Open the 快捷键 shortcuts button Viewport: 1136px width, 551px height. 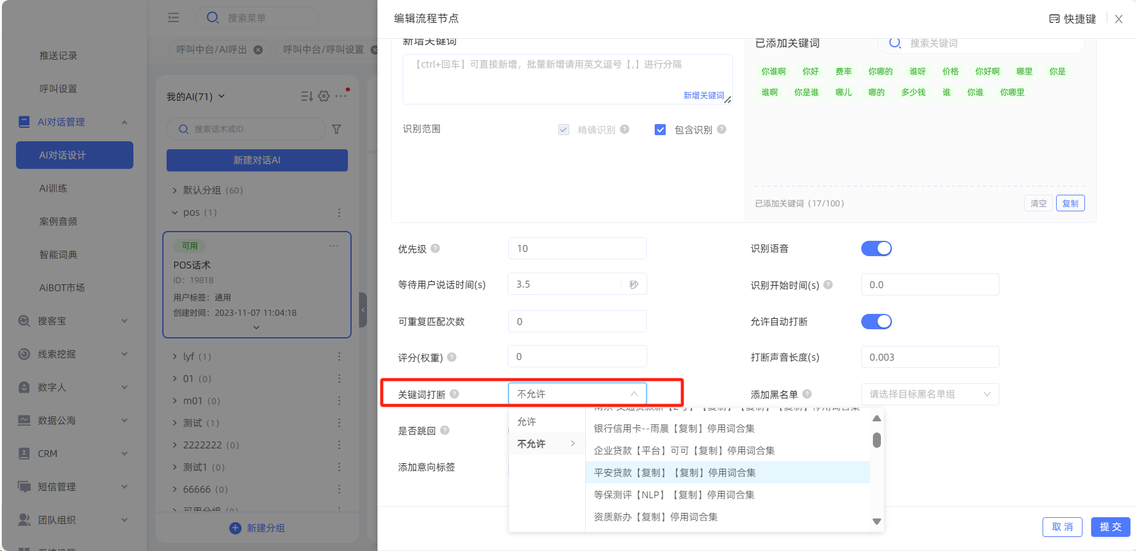[1072, 18]
